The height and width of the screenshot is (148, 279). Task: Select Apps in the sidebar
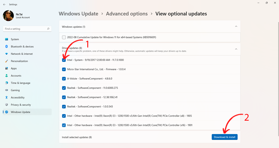pos(27,68)
